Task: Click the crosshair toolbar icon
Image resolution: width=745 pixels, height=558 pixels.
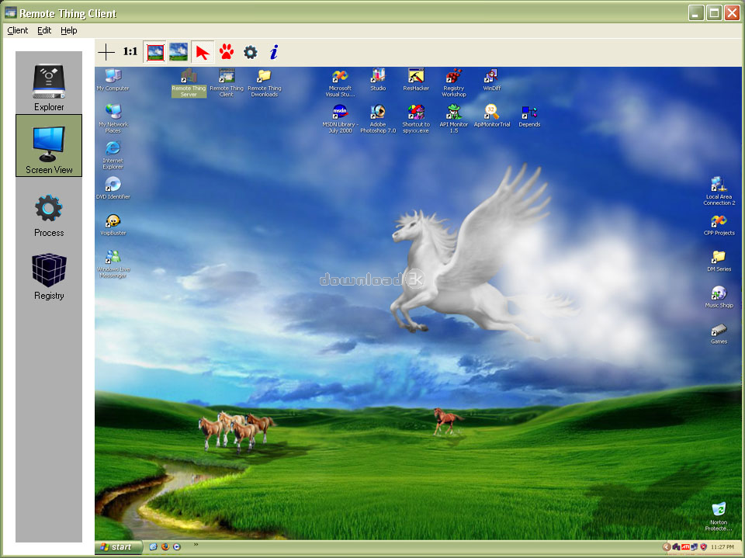Action: pyautogui.click(x=106, y=52)
